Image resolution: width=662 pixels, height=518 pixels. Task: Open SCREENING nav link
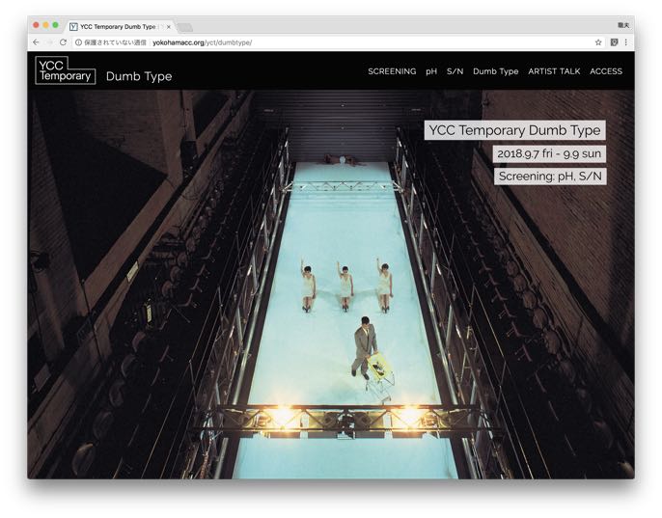click(x=392, y=71)
